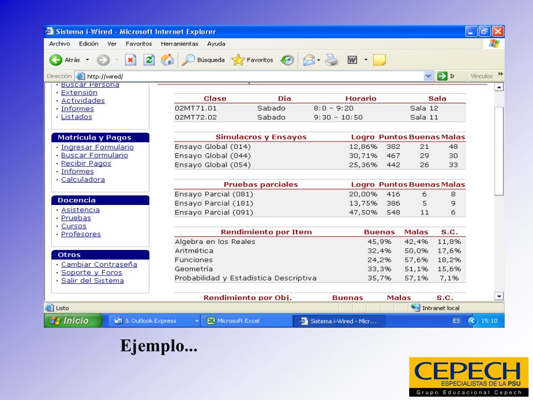The height and width of the screenshot is (400, 533).
Task: Click the Internet Explorer title bar icon
Action: [x=49, y=31]
